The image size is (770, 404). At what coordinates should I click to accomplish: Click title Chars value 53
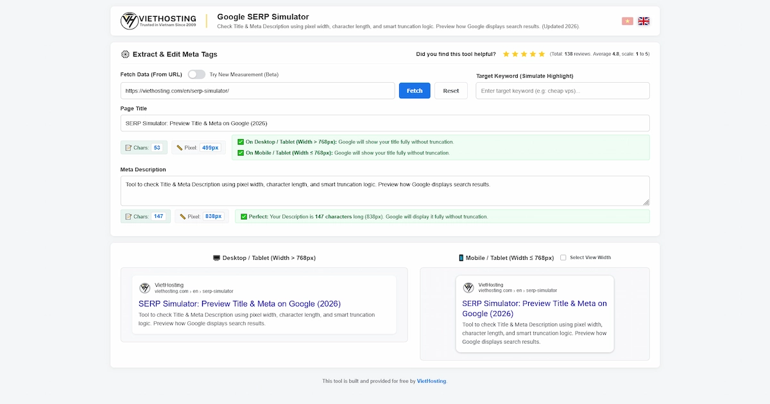coord(157,147)
